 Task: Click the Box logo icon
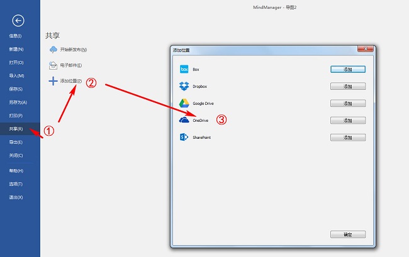click(x=184, y=69)
